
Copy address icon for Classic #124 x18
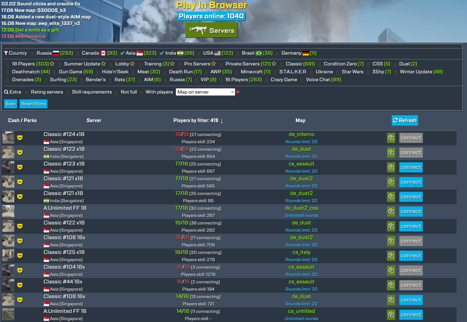pyautogui.click(x=391, y=138)
